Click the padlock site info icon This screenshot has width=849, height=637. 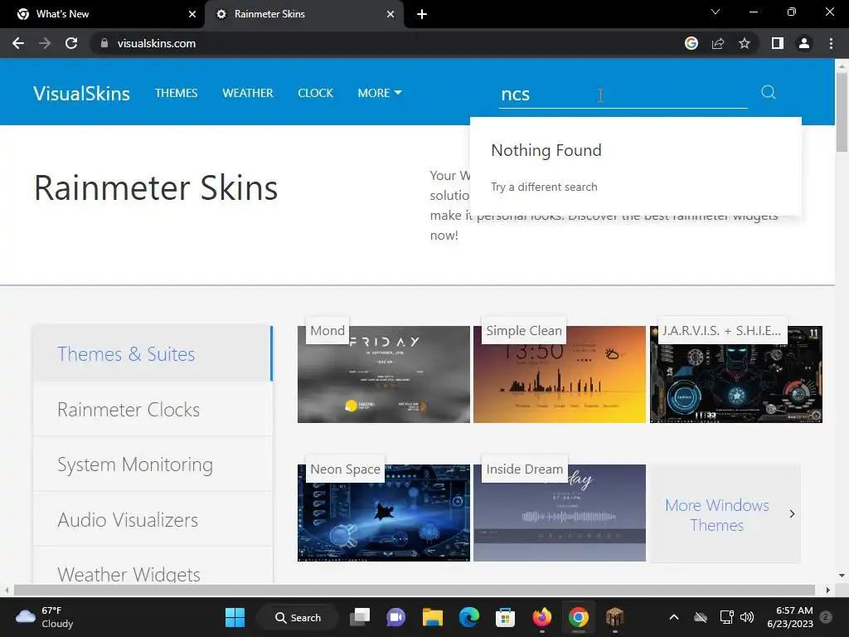[x=104, y=43]
